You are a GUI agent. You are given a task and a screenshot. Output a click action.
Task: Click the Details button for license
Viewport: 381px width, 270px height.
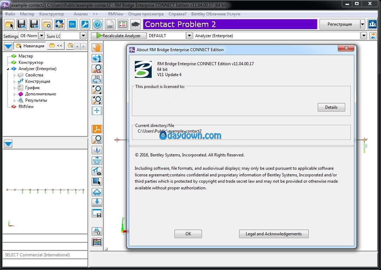[331, 107]
